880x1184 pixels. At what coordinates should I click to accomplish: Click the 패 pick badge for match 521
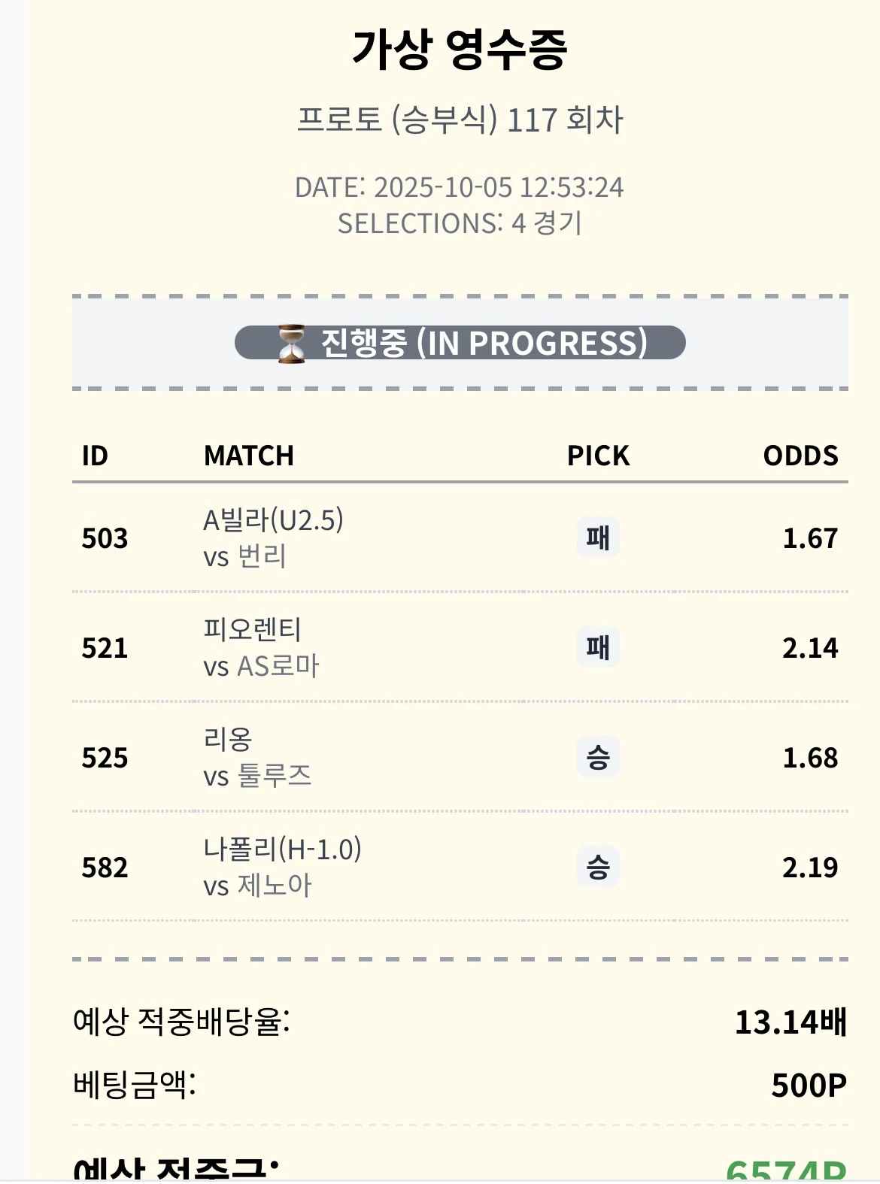point(598,647)
